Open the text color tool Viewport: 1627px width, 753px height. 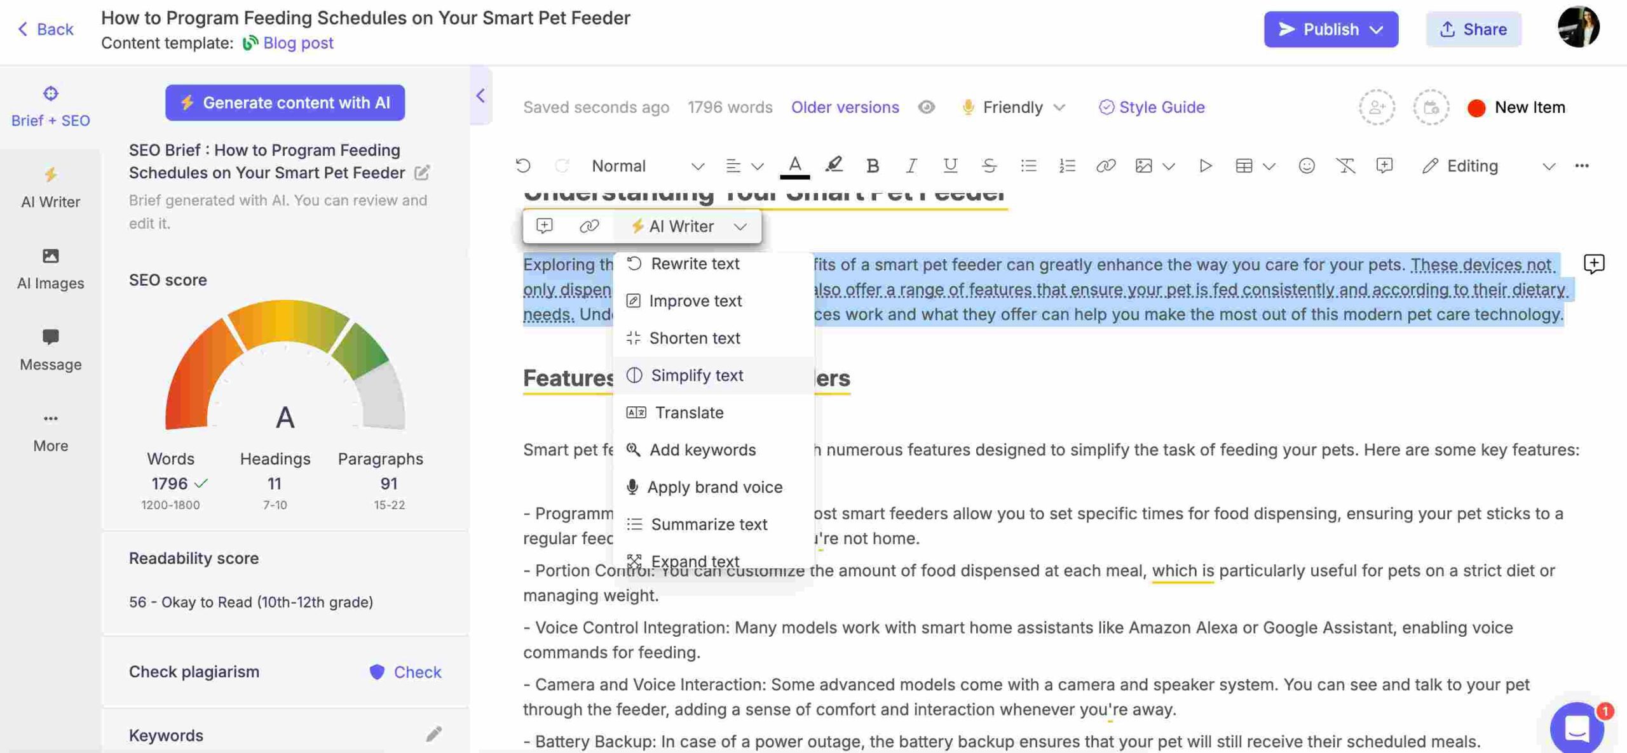tap(794, 166)
